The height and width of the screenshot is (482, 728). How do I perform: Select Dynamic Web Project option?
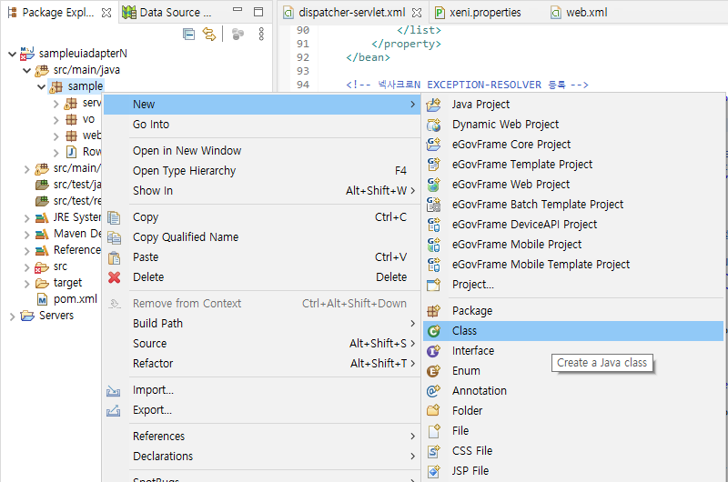pos(505,125)
